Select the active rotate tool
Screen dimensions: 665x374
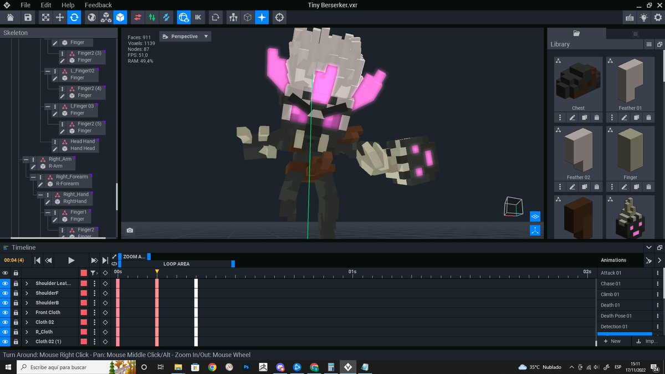[74, 18]
